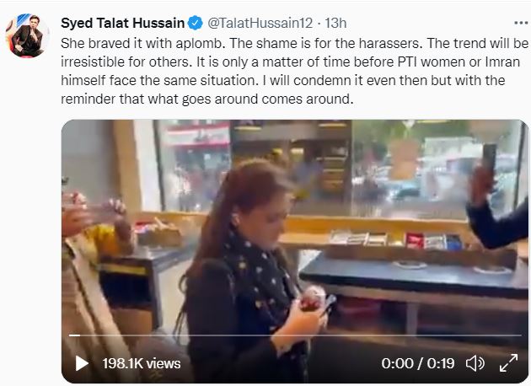
Task: Seek to the end of the video timeline
Action: 521,335
